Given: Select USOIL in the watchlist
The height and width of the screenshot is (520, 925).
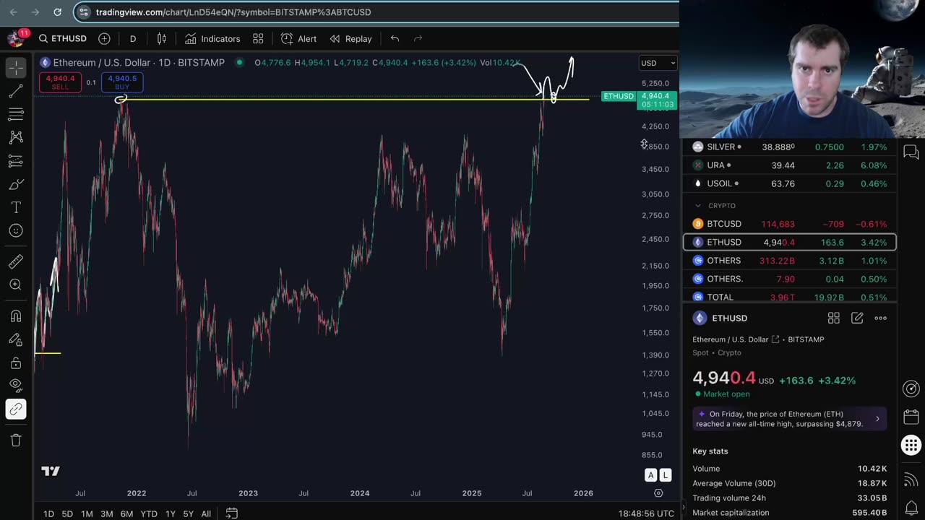Looking at the screenshot, I should (790, 183).
